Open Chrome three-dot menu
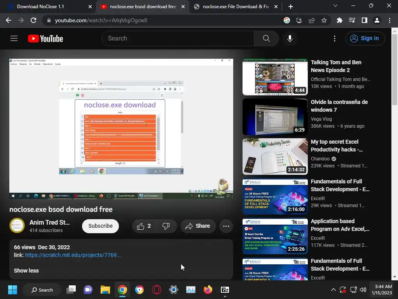 (x=389, y=20)
